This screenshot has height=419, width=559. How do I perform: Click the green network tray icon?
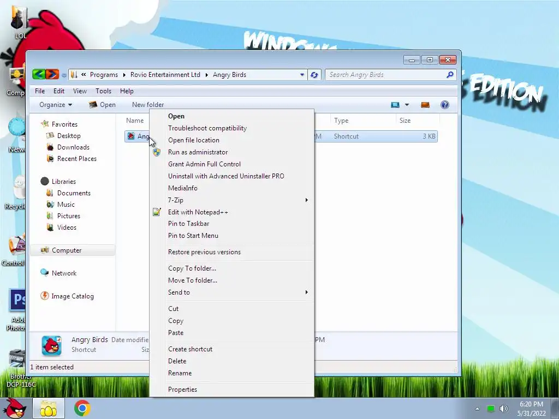491,409
